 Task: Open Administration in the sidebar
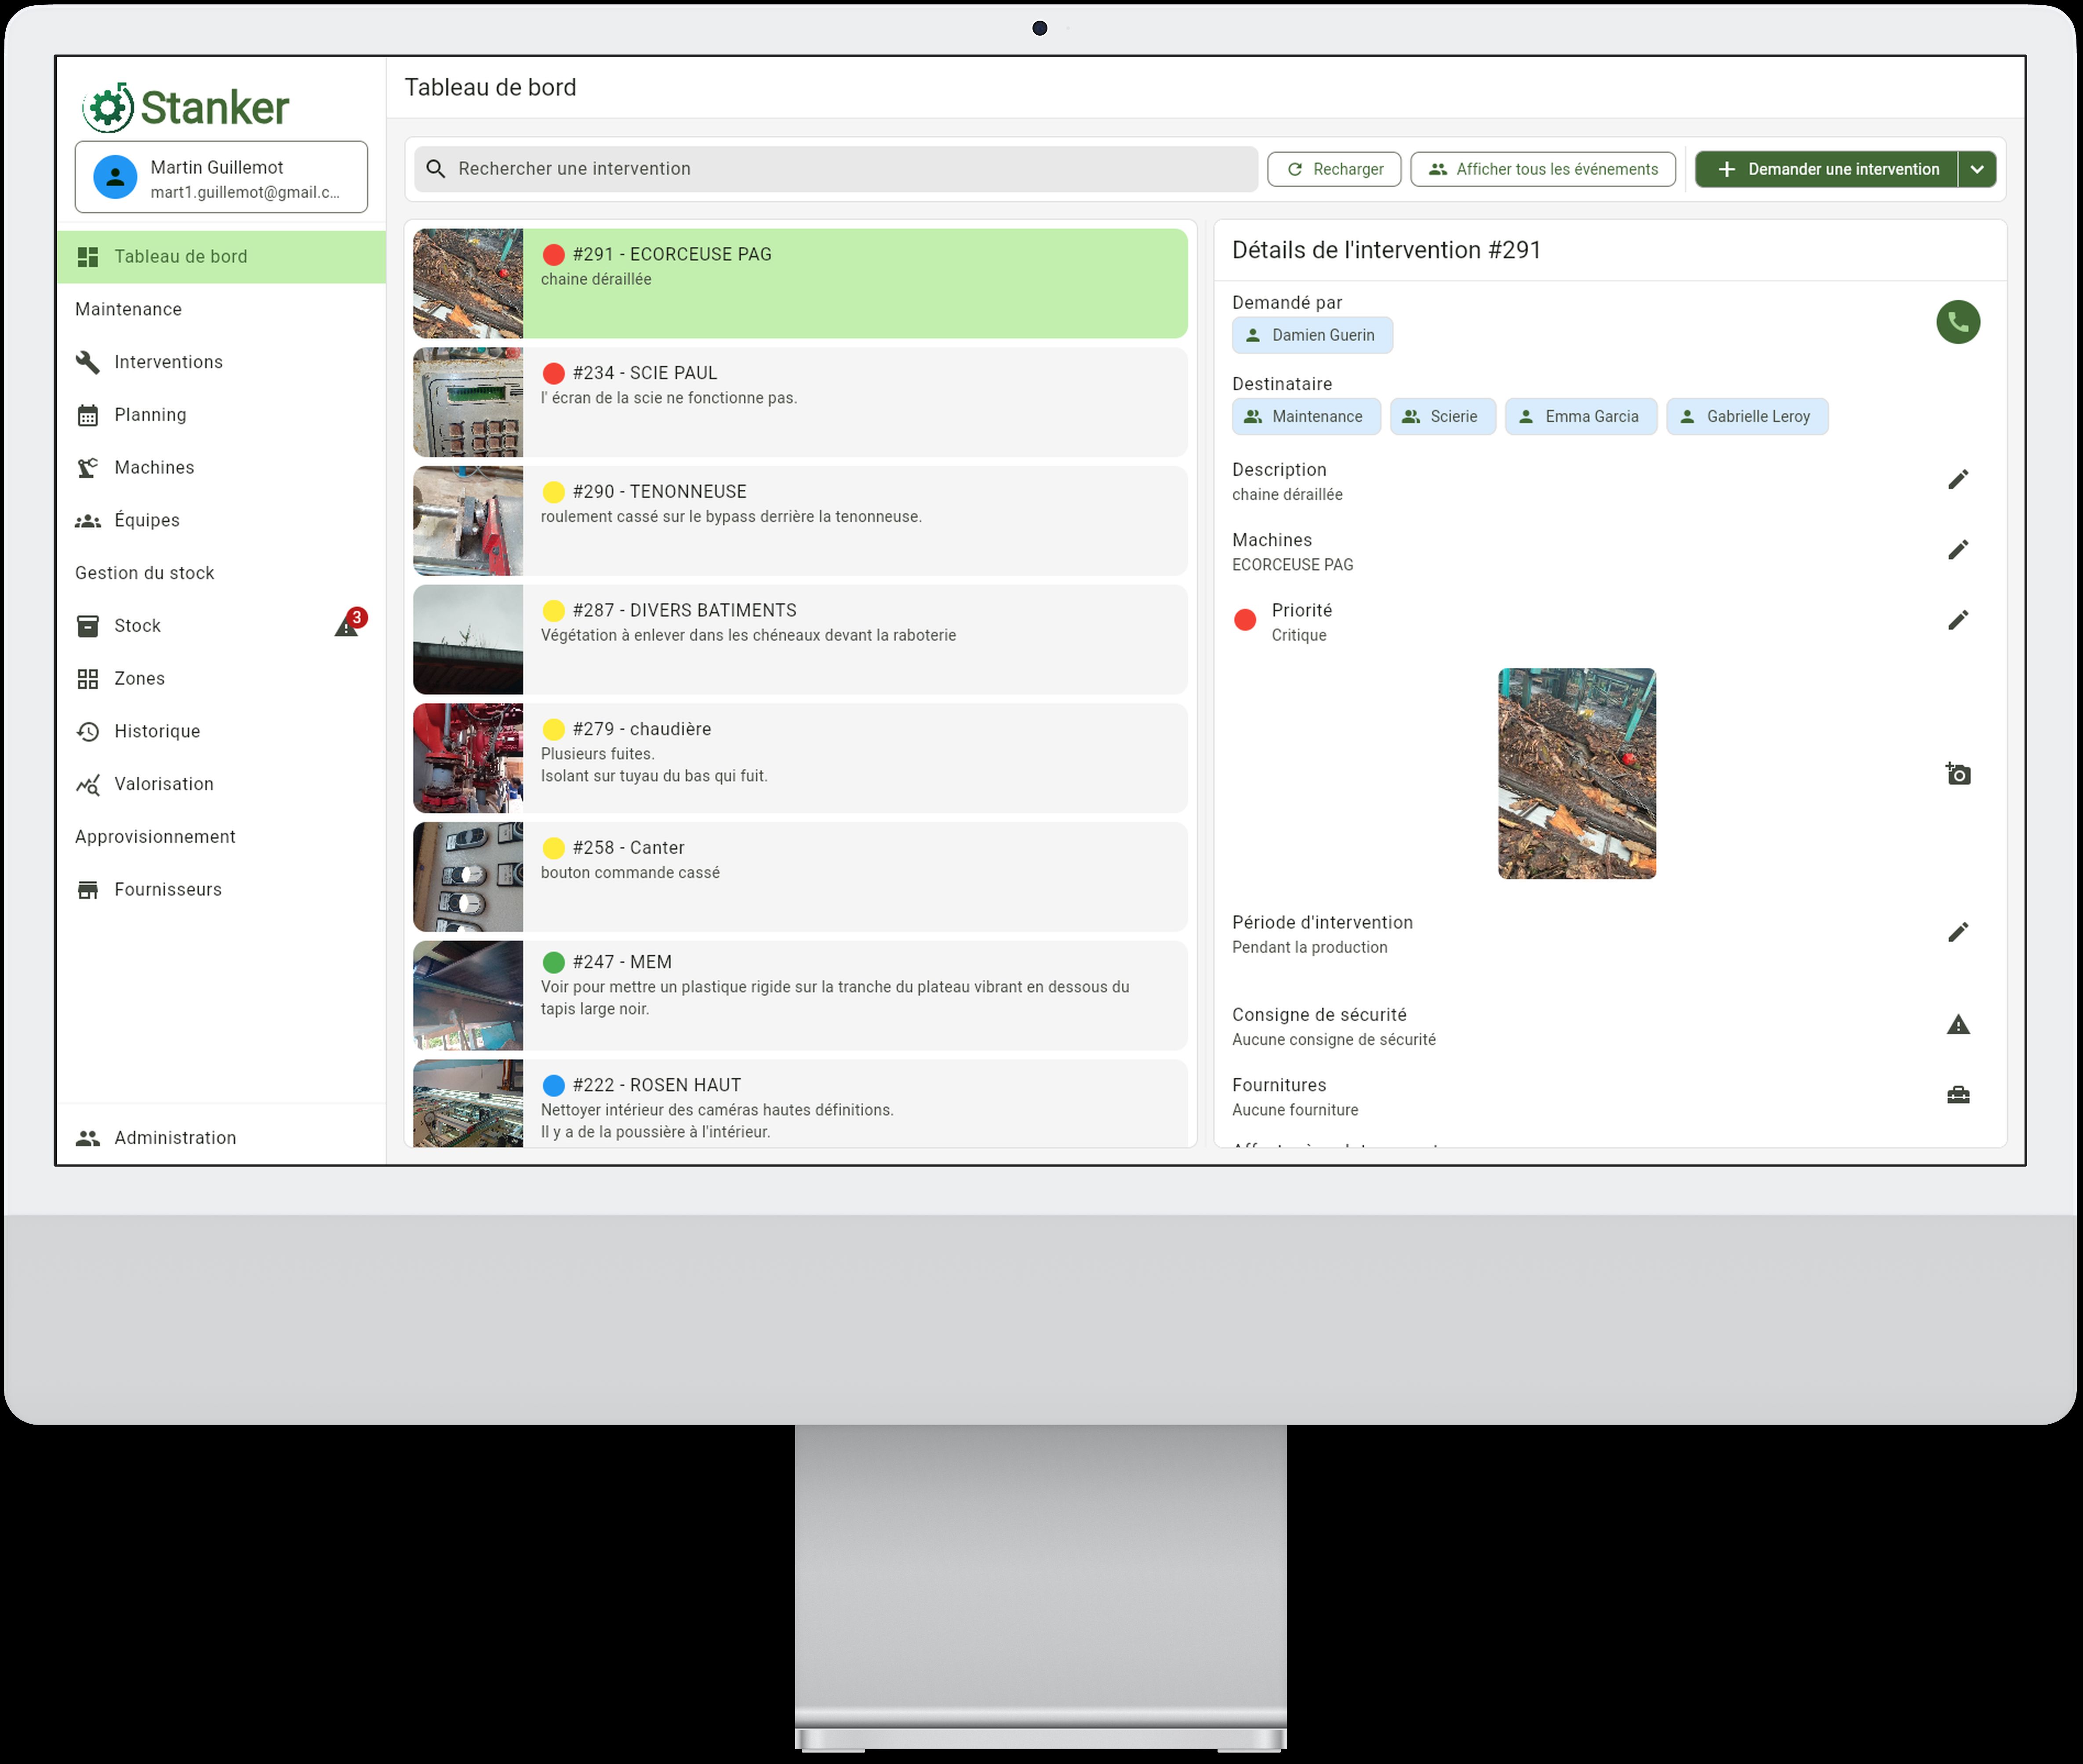coord(175,1138)
